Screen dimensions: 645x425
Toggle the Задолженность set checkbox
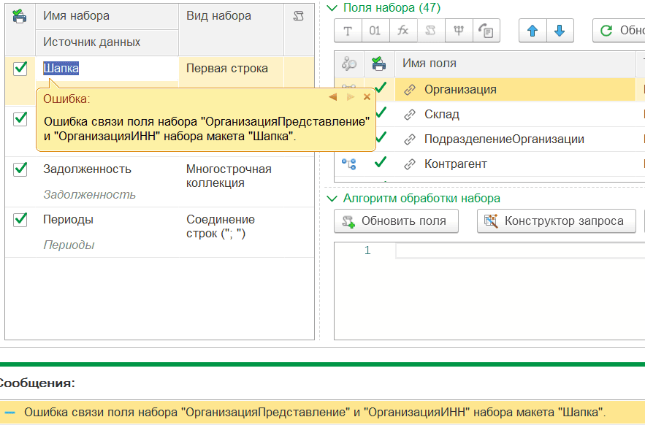[x=20, y=169]
